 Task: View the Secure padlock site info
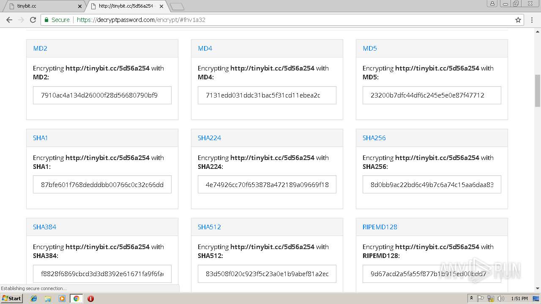(x=57, y=20)
